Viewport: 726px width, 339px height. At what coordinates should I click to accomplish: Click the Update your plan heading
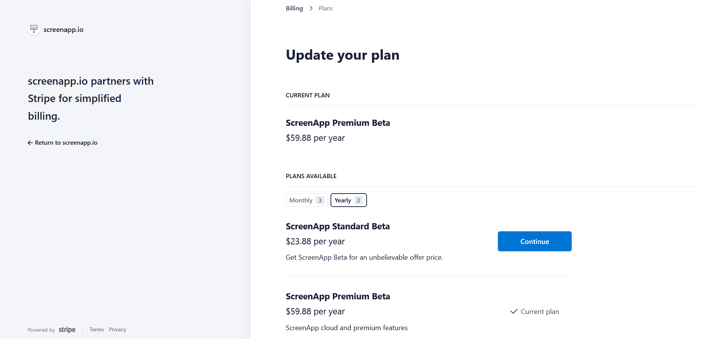342,55
